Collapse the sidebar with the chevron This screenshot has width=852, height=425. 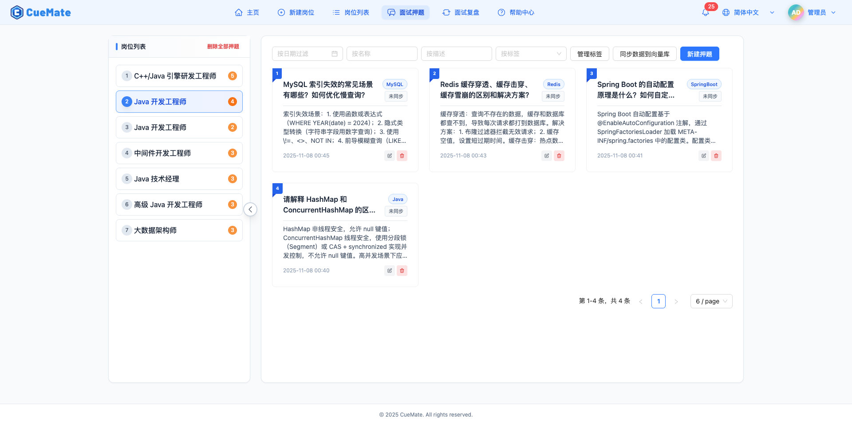tap(250, 209)
